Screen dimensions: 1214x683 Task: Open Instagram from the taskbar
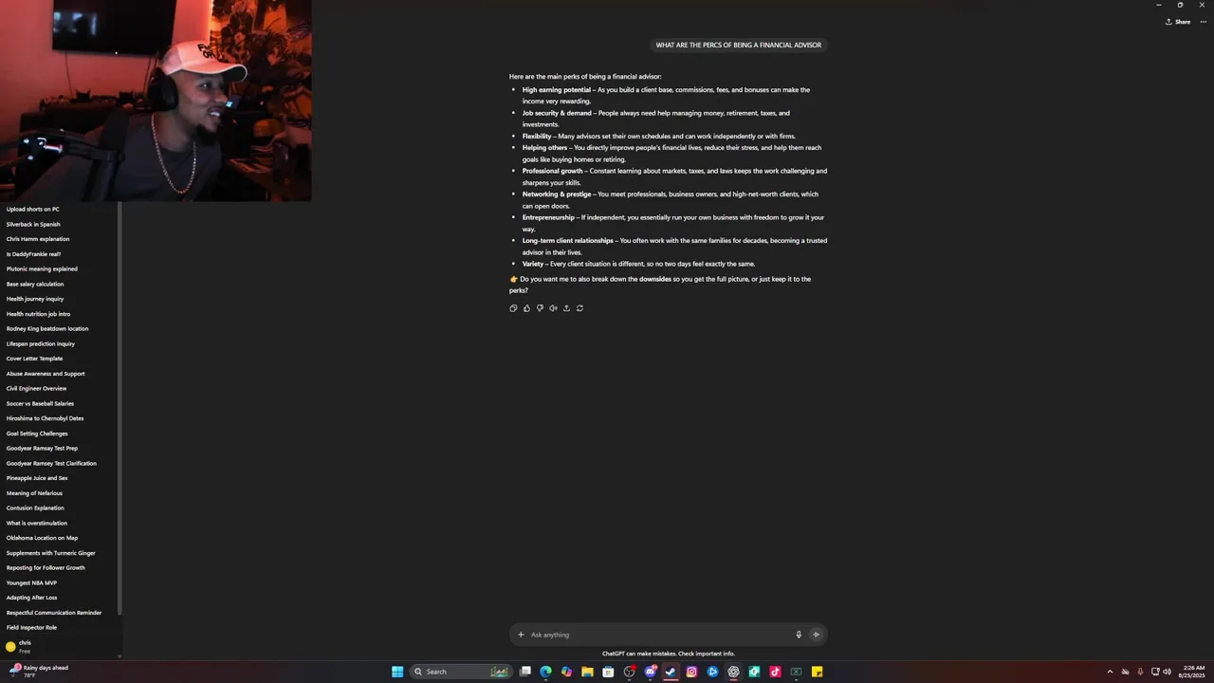pos(691,672)
